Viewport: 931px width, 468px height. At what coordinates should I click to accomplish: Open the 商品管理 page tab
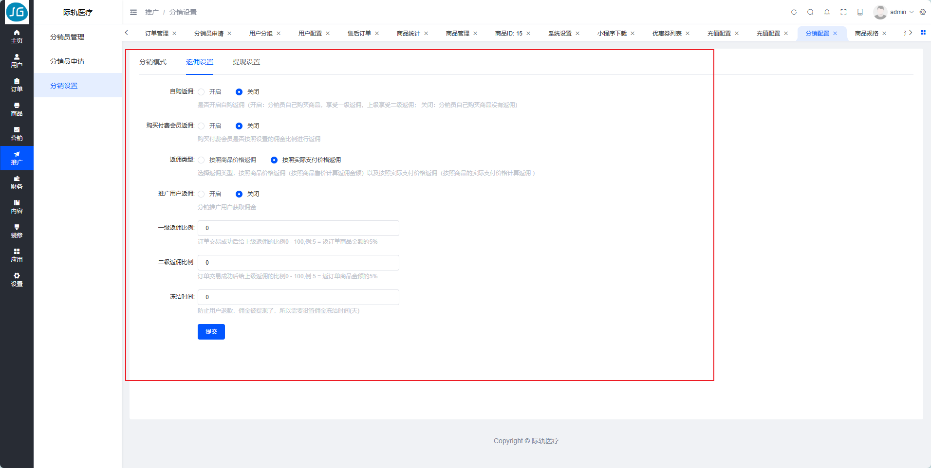click(x=458, y=34)
